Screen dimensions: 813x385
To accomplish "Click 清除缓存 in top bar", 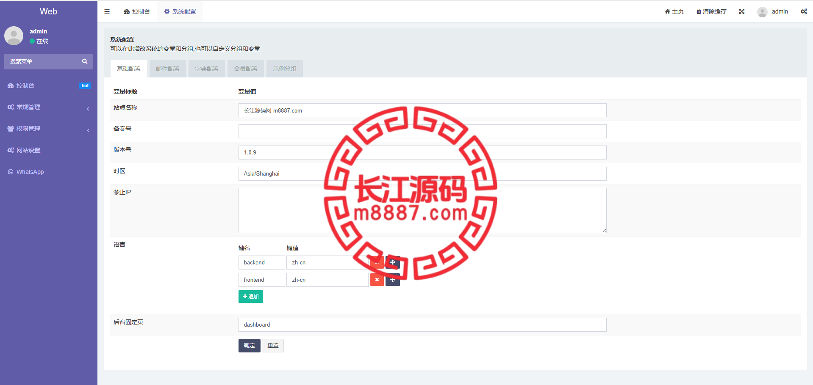I will pos(711,11).
